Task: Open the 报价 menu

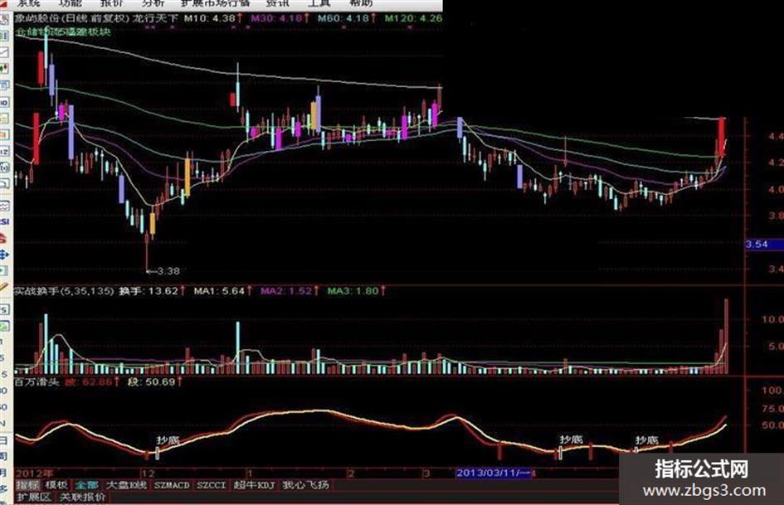Action: 112,3
